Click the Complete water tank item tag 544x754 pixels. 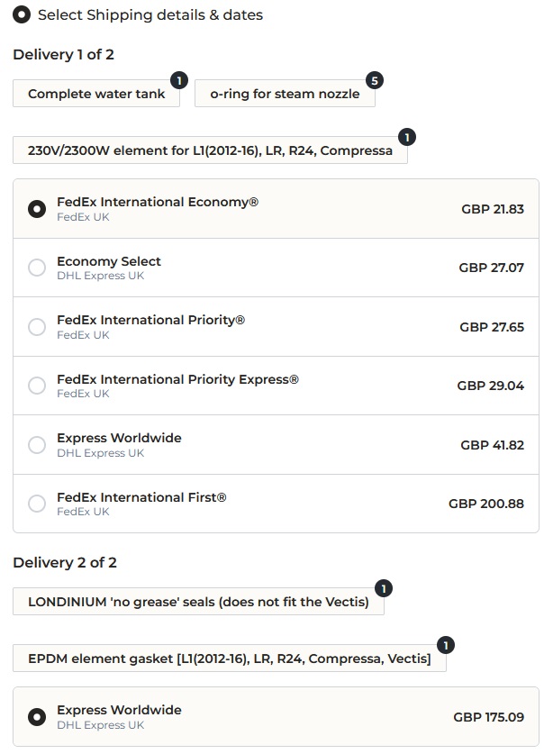(96, 94)
